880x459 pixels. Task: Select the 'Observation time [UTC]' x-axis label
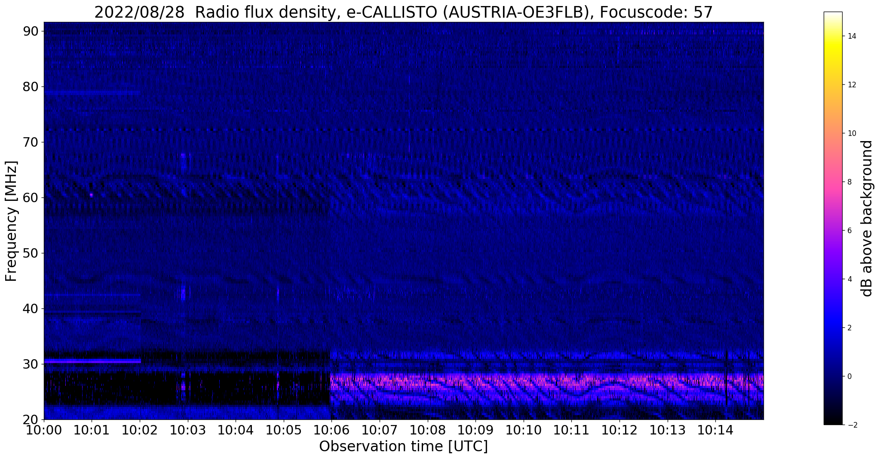click(404, 447)
